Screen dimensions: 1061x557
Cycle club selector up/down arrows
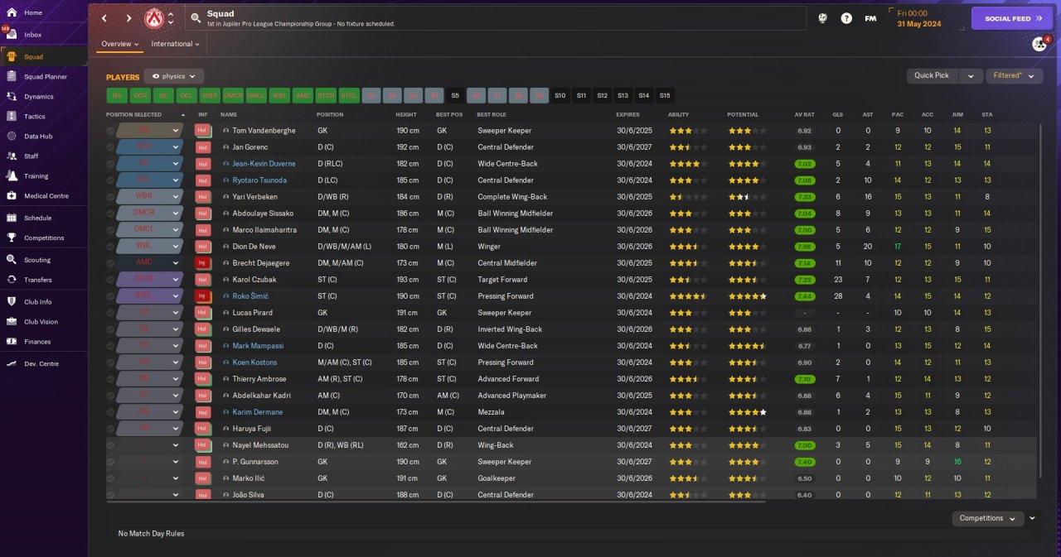(171, 18)
